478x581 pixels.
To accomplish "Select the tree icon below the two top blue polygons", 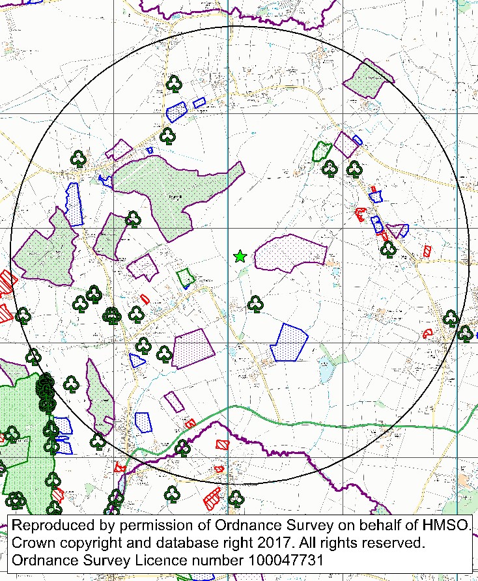I will 167,135.
